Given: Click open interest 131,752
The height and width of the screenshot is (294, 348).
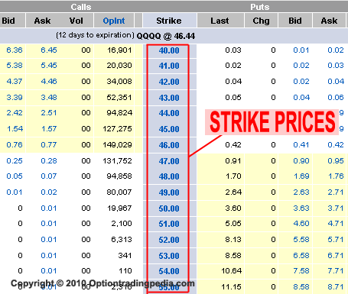Looking at the screenshot, I should [117, 161].
